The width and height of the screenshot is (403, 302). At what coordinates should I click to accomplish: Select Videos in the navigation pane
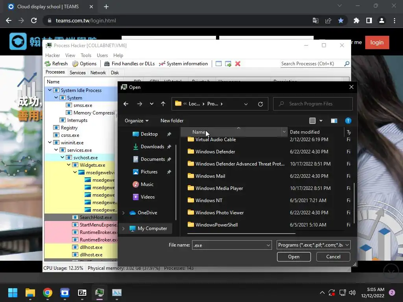pos(148,197)
